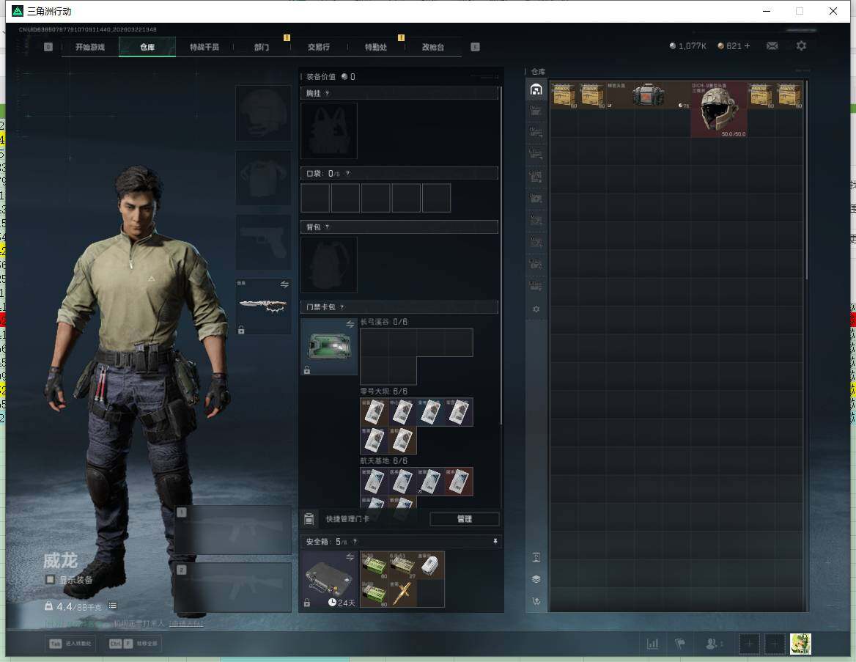Click swap arrows on keycard pack

(350, 324)
